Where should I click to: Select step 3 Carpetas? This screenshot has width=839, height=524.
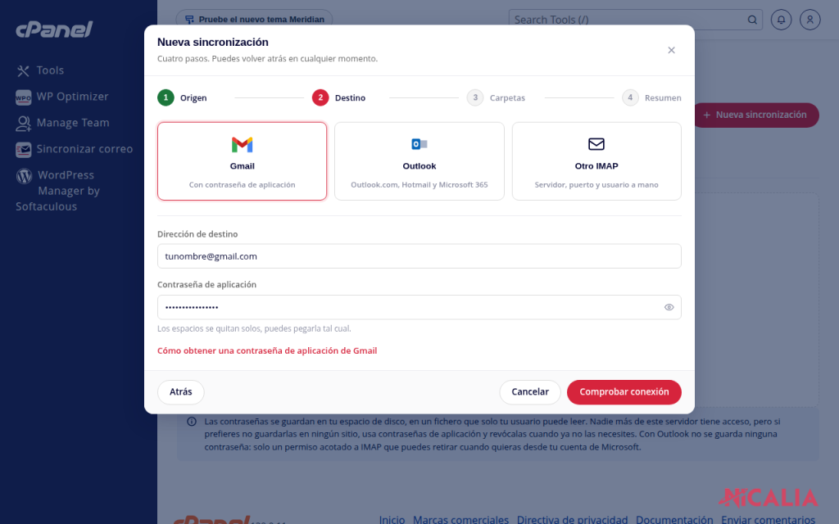496,98
